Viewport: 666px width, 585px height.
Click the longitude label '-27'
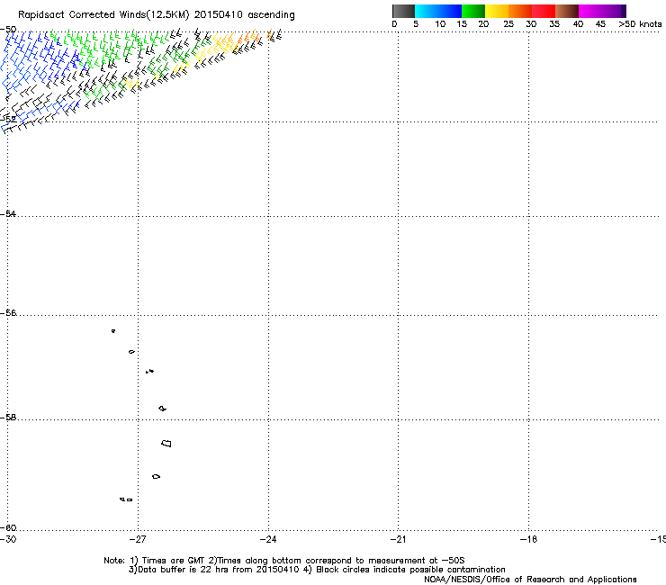(138, 539)
